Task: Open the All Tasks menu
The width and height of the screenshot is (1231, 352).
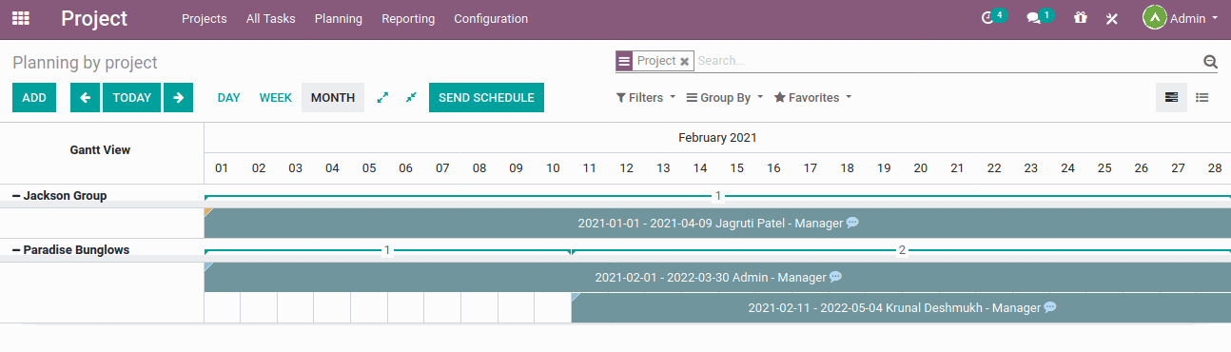Action: pyautogui.click(x=270, y=18)
